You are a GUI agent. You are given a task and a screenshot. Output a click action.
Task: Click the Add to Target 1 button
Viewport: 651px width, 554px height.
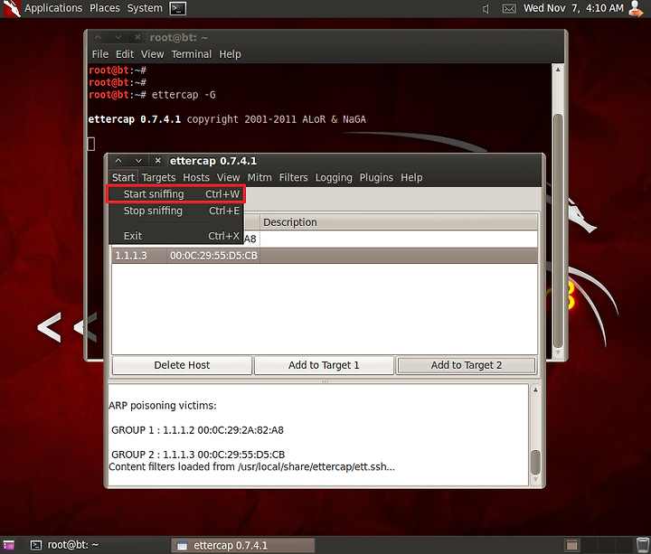(x=324, y=365)
